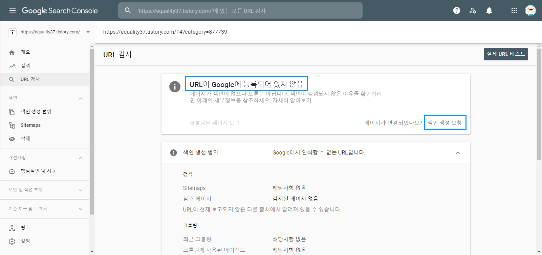
Task: Open the Help question mark icon
Action: tap(457, 10)
